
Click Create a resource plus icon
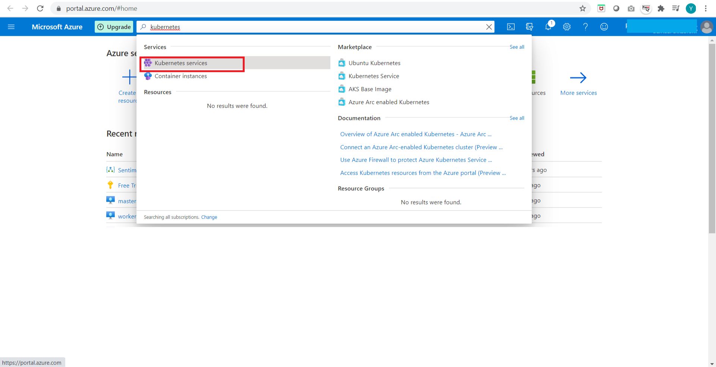129,77
